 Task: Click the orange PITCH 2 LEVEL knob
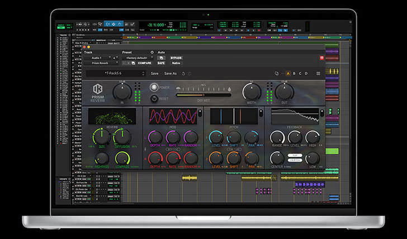(x=216, y=158)
